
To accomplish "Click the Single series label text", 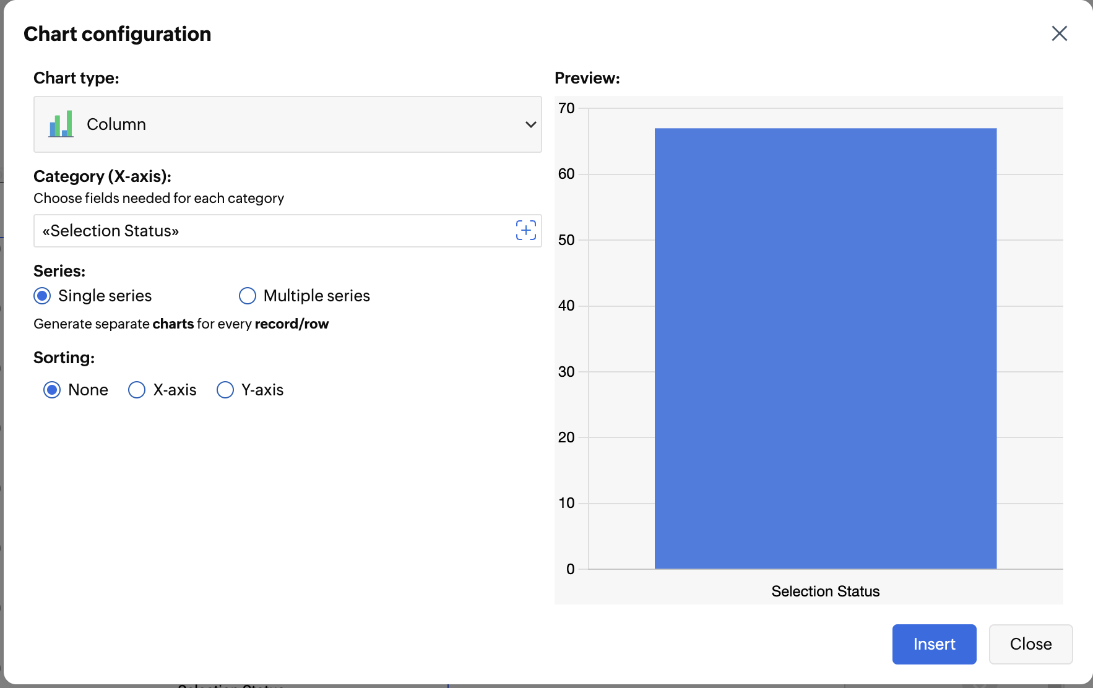I will pos(105,296).
